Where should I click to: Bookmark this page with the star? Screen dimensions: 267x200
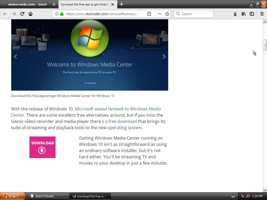click(167, 14)
